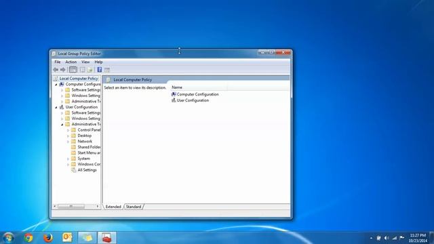This screenshot has width=434, height=244.
Task: Expand the Windows Components folder arrow
Action: click(68, 164)
